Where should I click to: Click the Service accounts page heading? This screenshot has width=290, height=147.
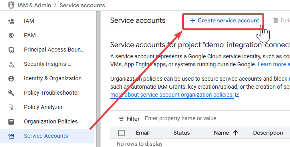coord(137,20)
